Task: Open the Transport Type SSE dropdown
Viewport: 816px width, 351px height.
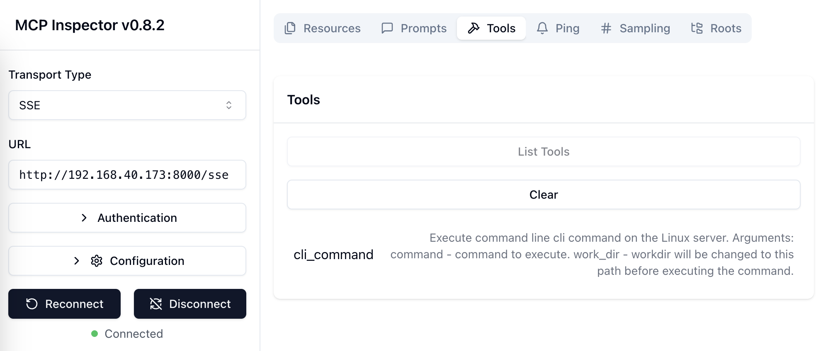Action: [x=127, y=105]
